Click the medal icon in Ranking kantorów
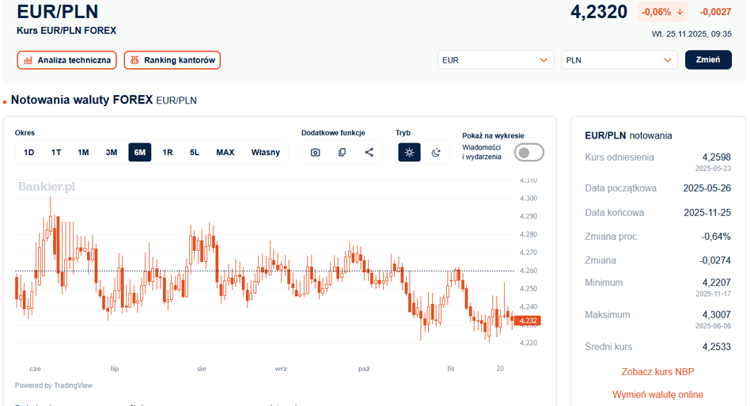The height and width of the screenshot is (406, 750). pos(134,60)
